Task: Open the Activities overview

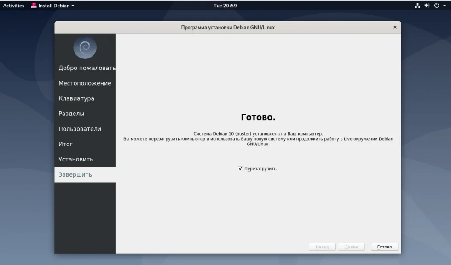Action: 13,6
